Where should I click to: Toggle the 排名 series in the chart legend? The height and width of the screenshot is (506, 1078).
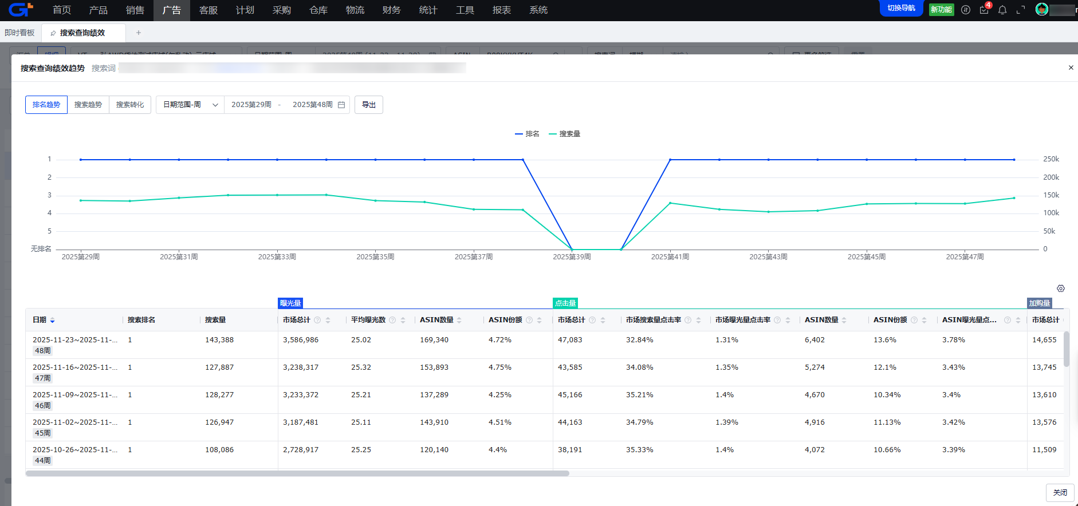(527, 134)
